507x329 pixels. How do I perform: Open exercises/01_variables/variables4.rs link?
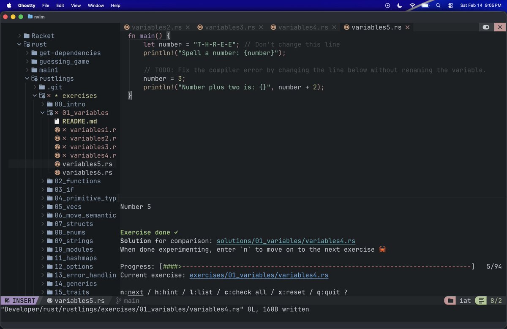click(259, 275)
